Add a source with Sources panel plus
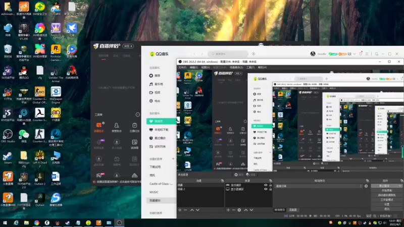The height and width of the screenshot is (227, 404). [228, 210]
